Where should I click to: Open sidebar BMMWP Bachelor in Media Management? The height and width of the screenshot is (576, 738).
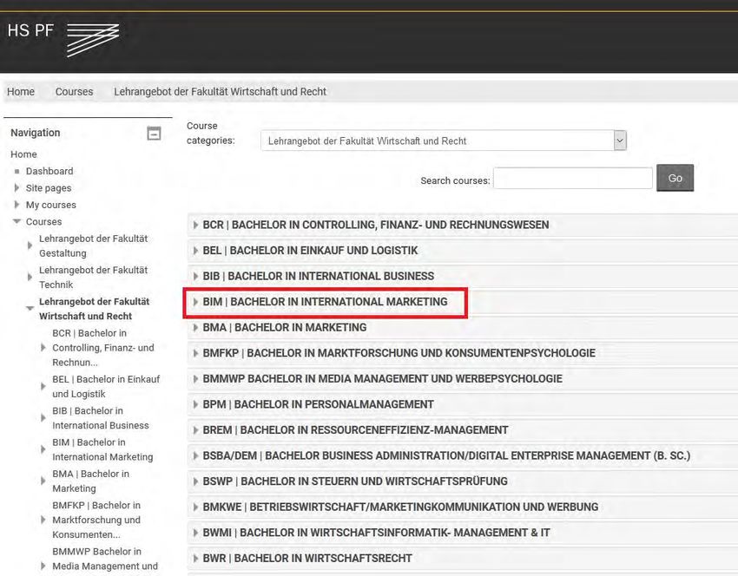[105, 559]
